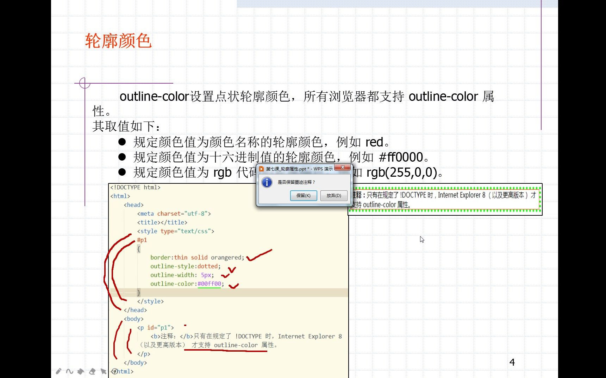Screen dimensions: 606x378
Task: Click the WPS 演示 icon in the dialog title bar
Action: pos(262,169)
